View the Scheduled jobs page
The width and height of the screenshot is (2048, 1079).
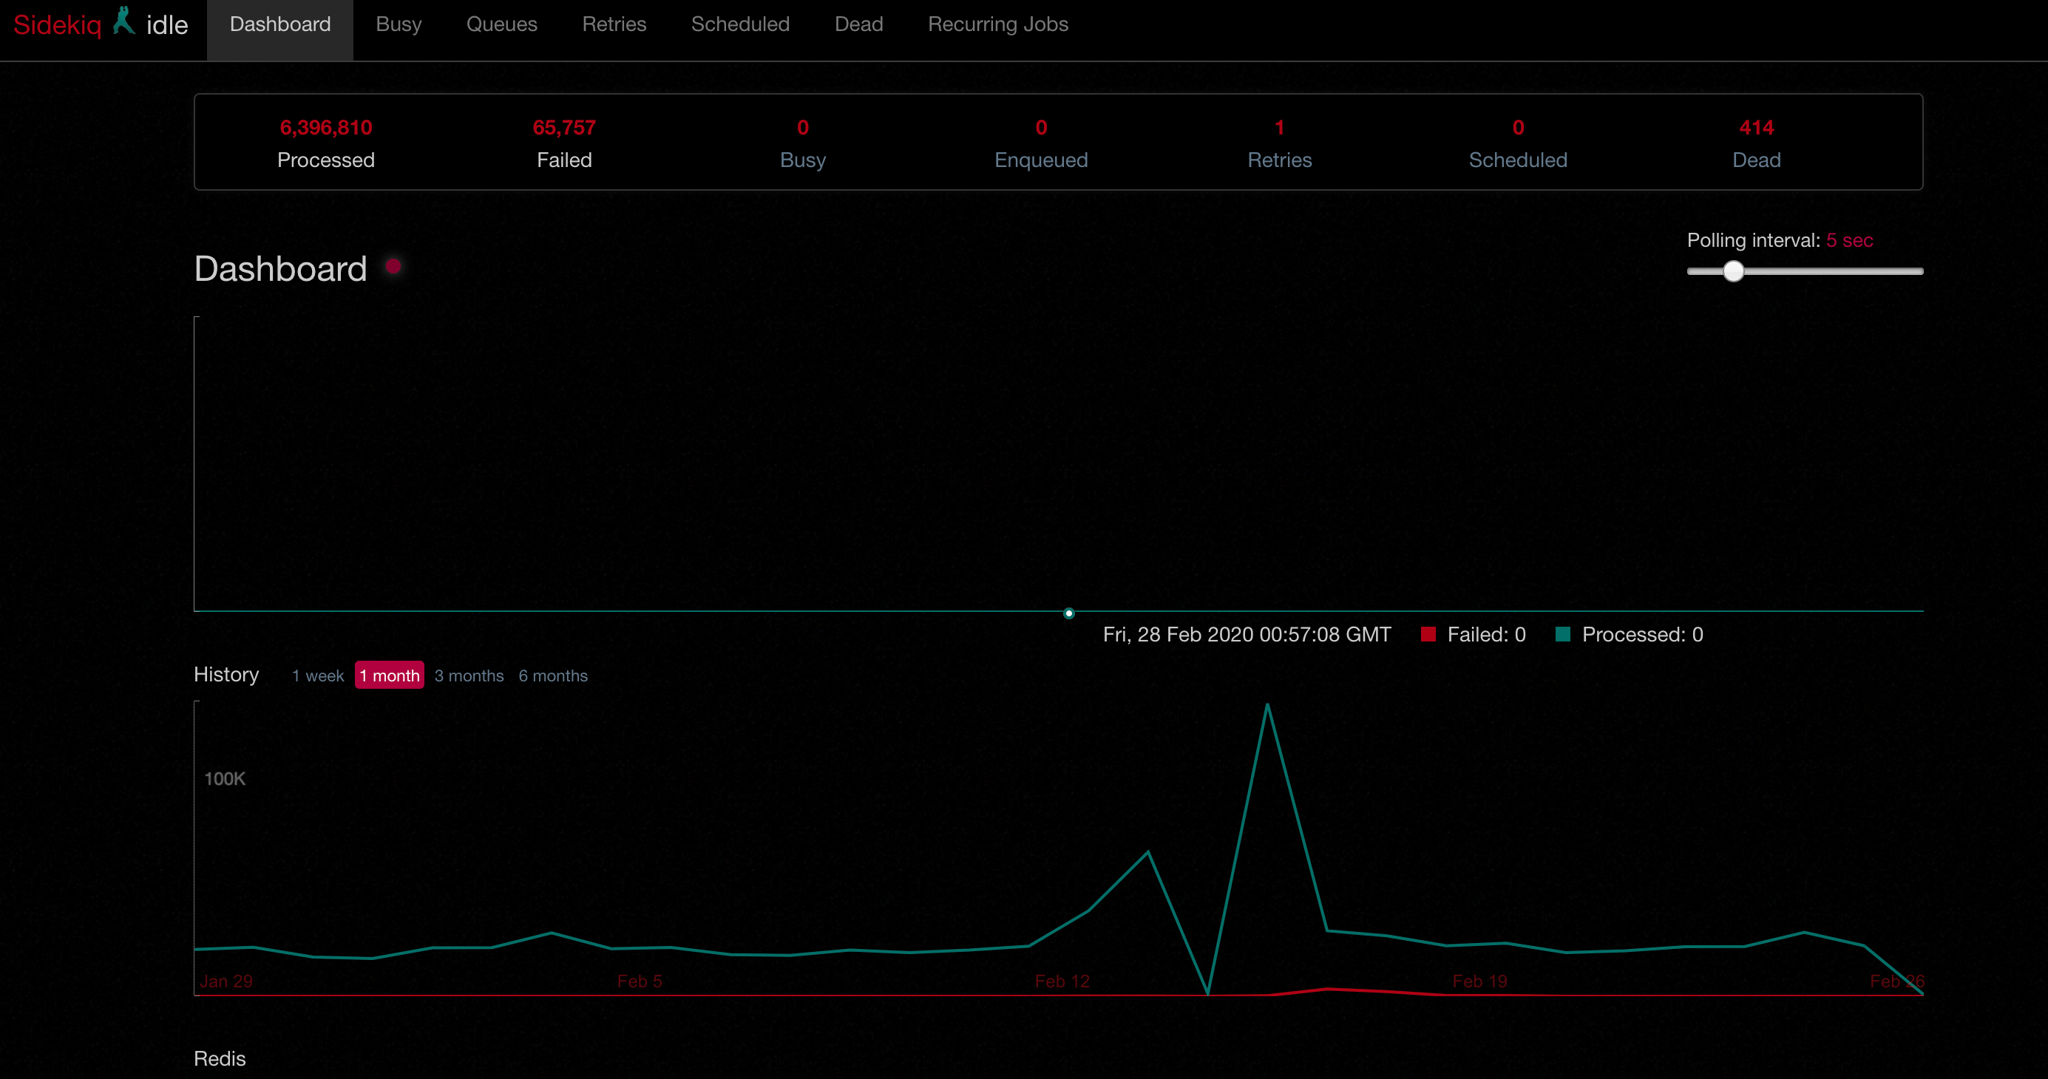(739, 24)
